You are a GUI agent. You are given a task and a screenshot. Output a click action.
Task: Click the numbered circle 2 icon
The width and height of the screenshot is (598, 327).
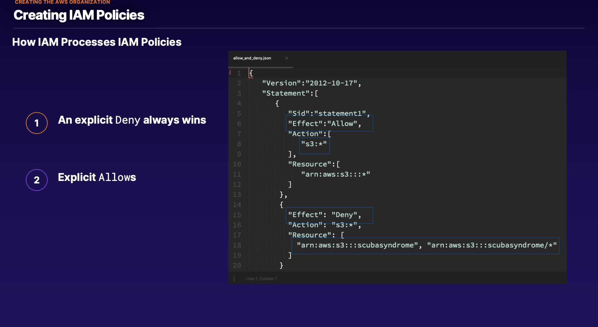37,180
